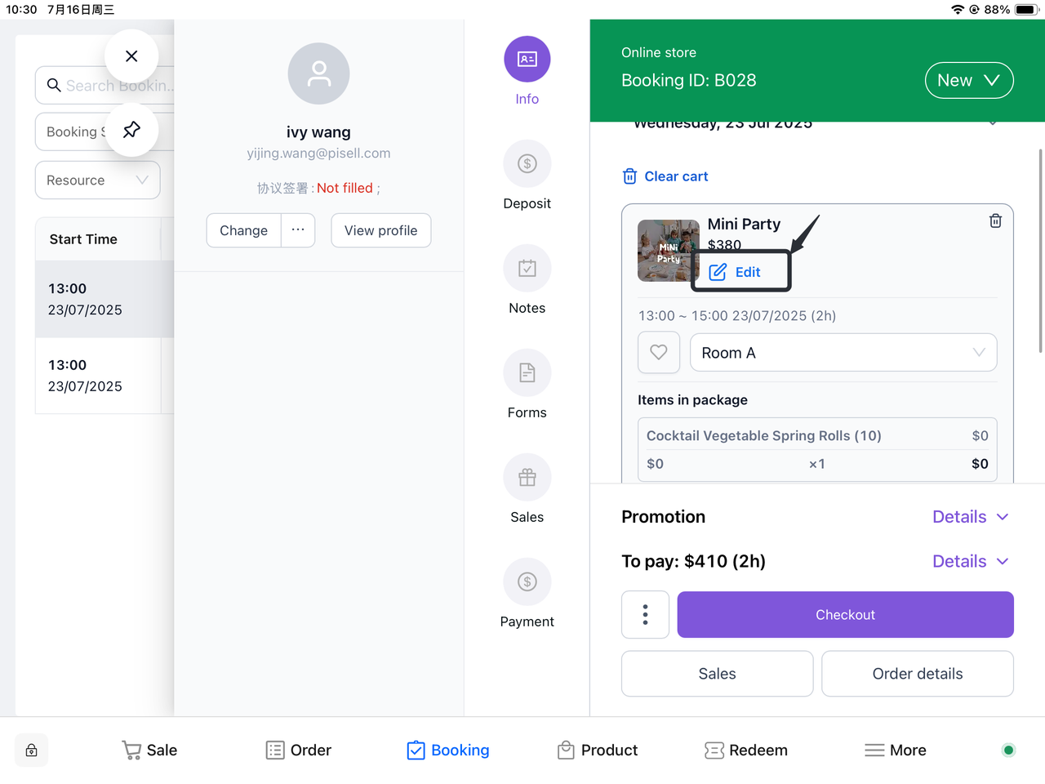
Task: Click the Mini Party thumbnail image
Action: point(667,251)
